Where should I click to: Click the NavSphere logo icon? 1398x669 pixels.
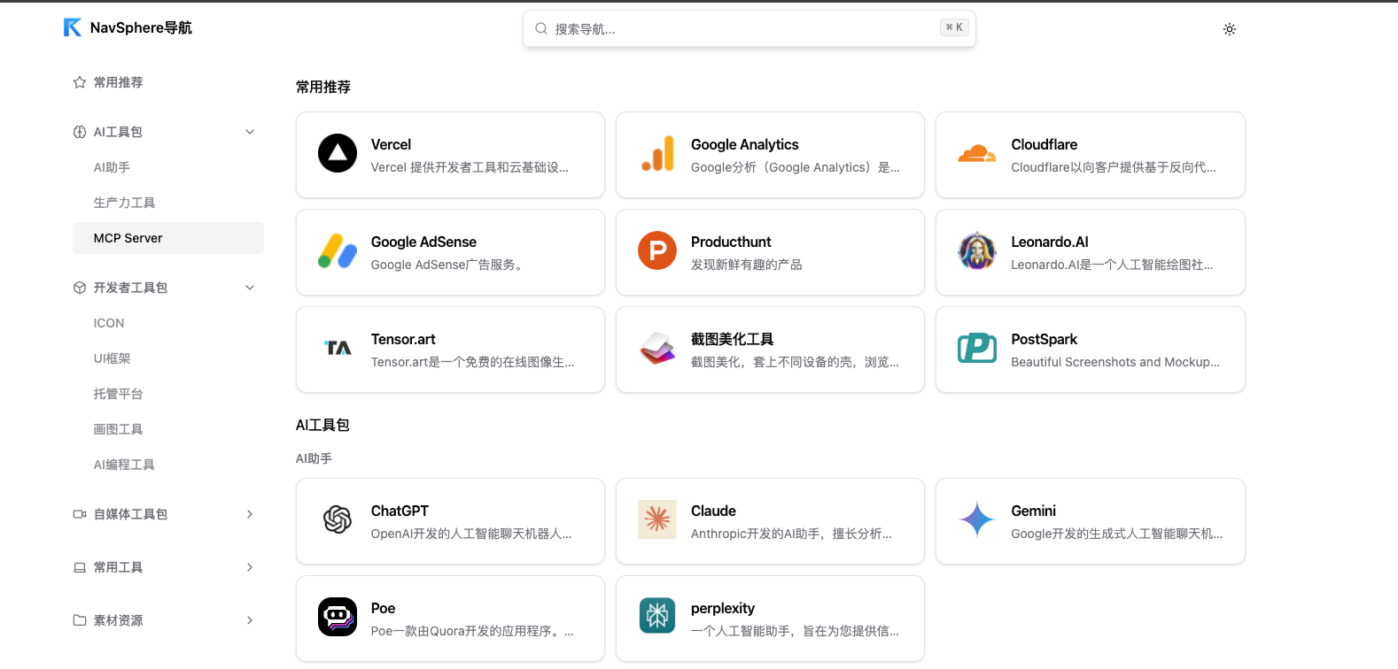pos(72,27)
